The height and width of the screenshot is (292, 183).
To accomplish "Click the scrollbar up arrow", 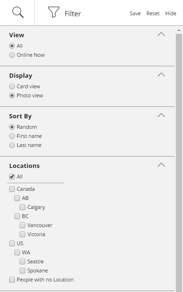I will (179, 30).
